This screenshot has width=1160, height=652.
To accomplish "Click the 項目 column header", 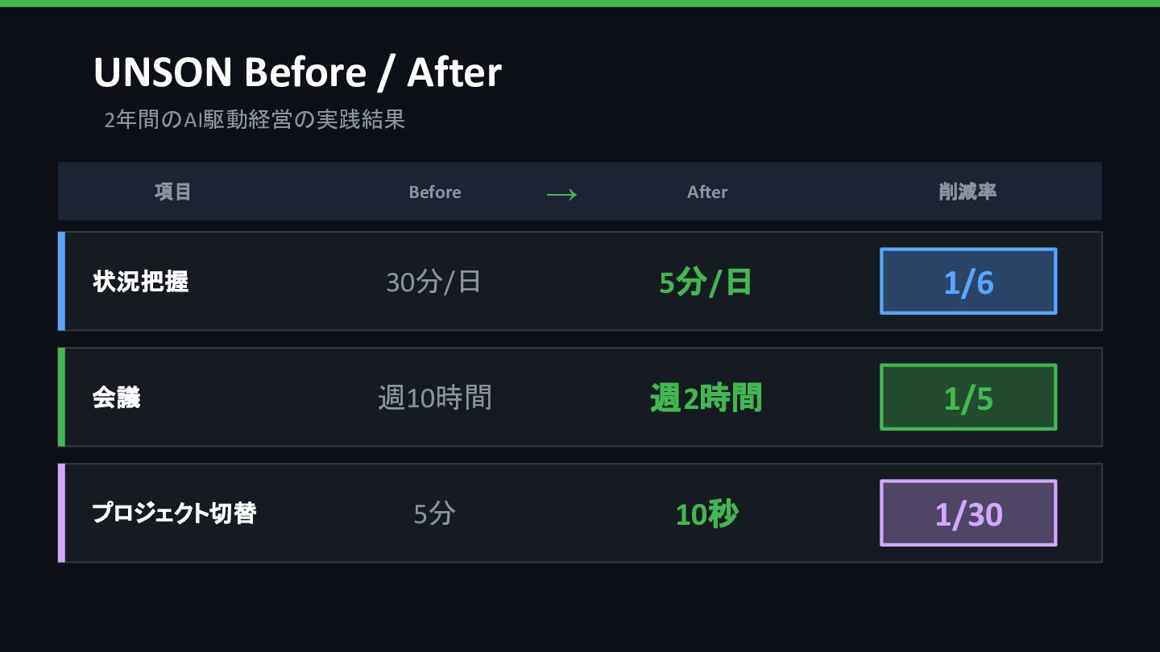I will point(173,192).
